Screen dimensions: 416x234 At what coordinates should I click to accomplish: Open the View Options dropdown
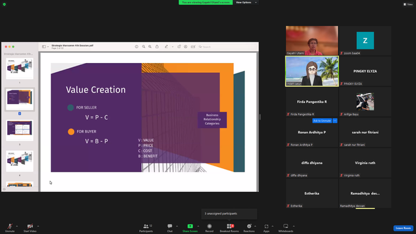pos(246,3)
